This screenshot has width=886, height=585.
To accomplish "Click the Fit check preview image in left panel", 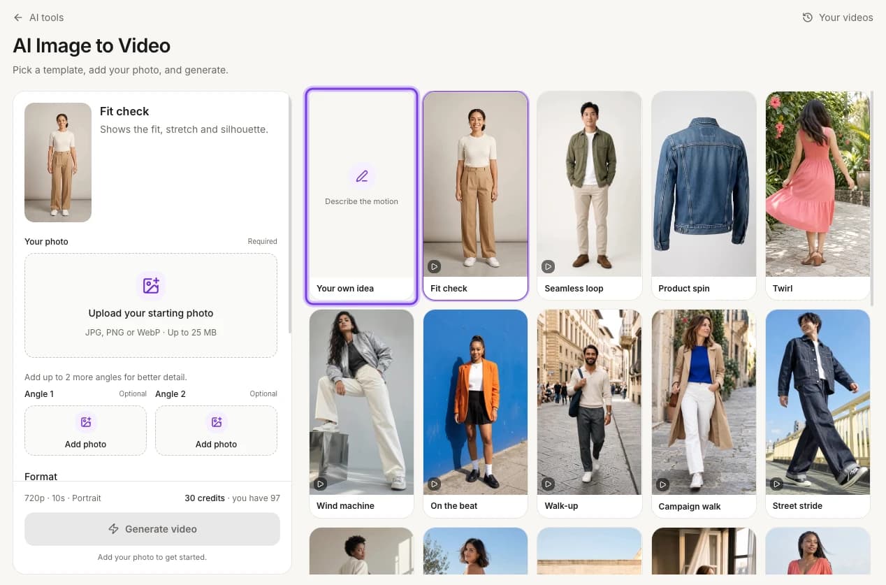I will (x=58, y=162).
